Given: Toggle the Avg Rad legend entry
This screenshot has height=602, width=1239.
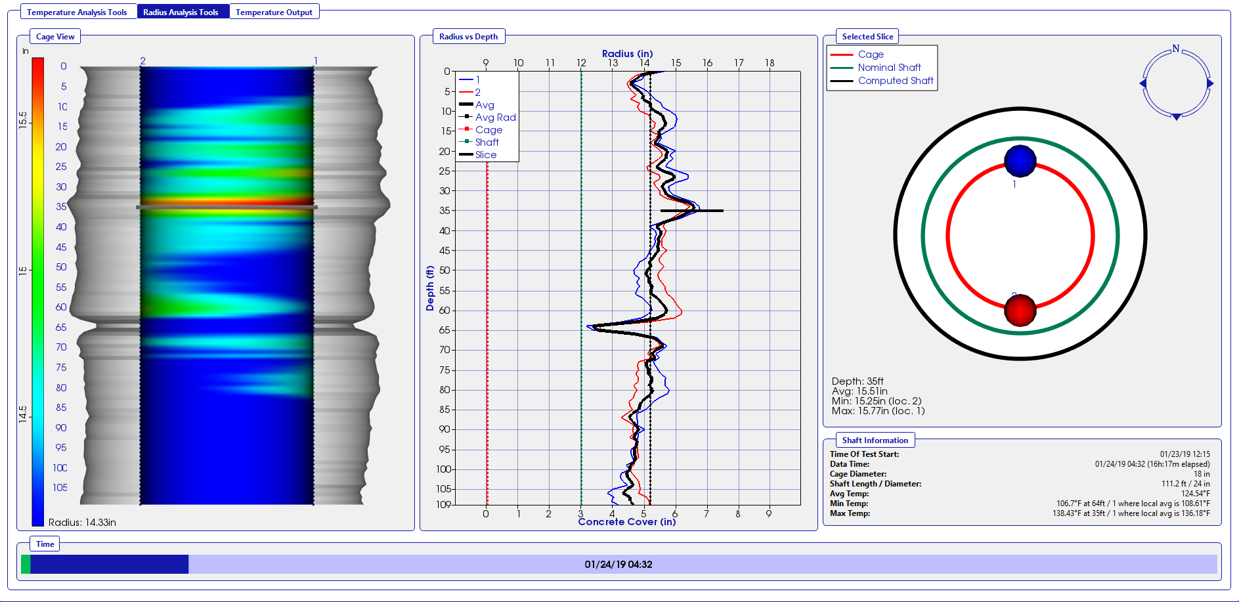Looking at the screenshot, I should (x=488, y=118).
